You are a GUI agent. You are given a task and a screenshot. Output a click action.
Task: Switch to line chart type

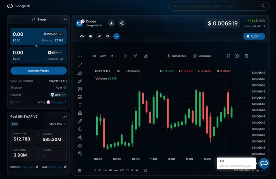click(136, 56)
